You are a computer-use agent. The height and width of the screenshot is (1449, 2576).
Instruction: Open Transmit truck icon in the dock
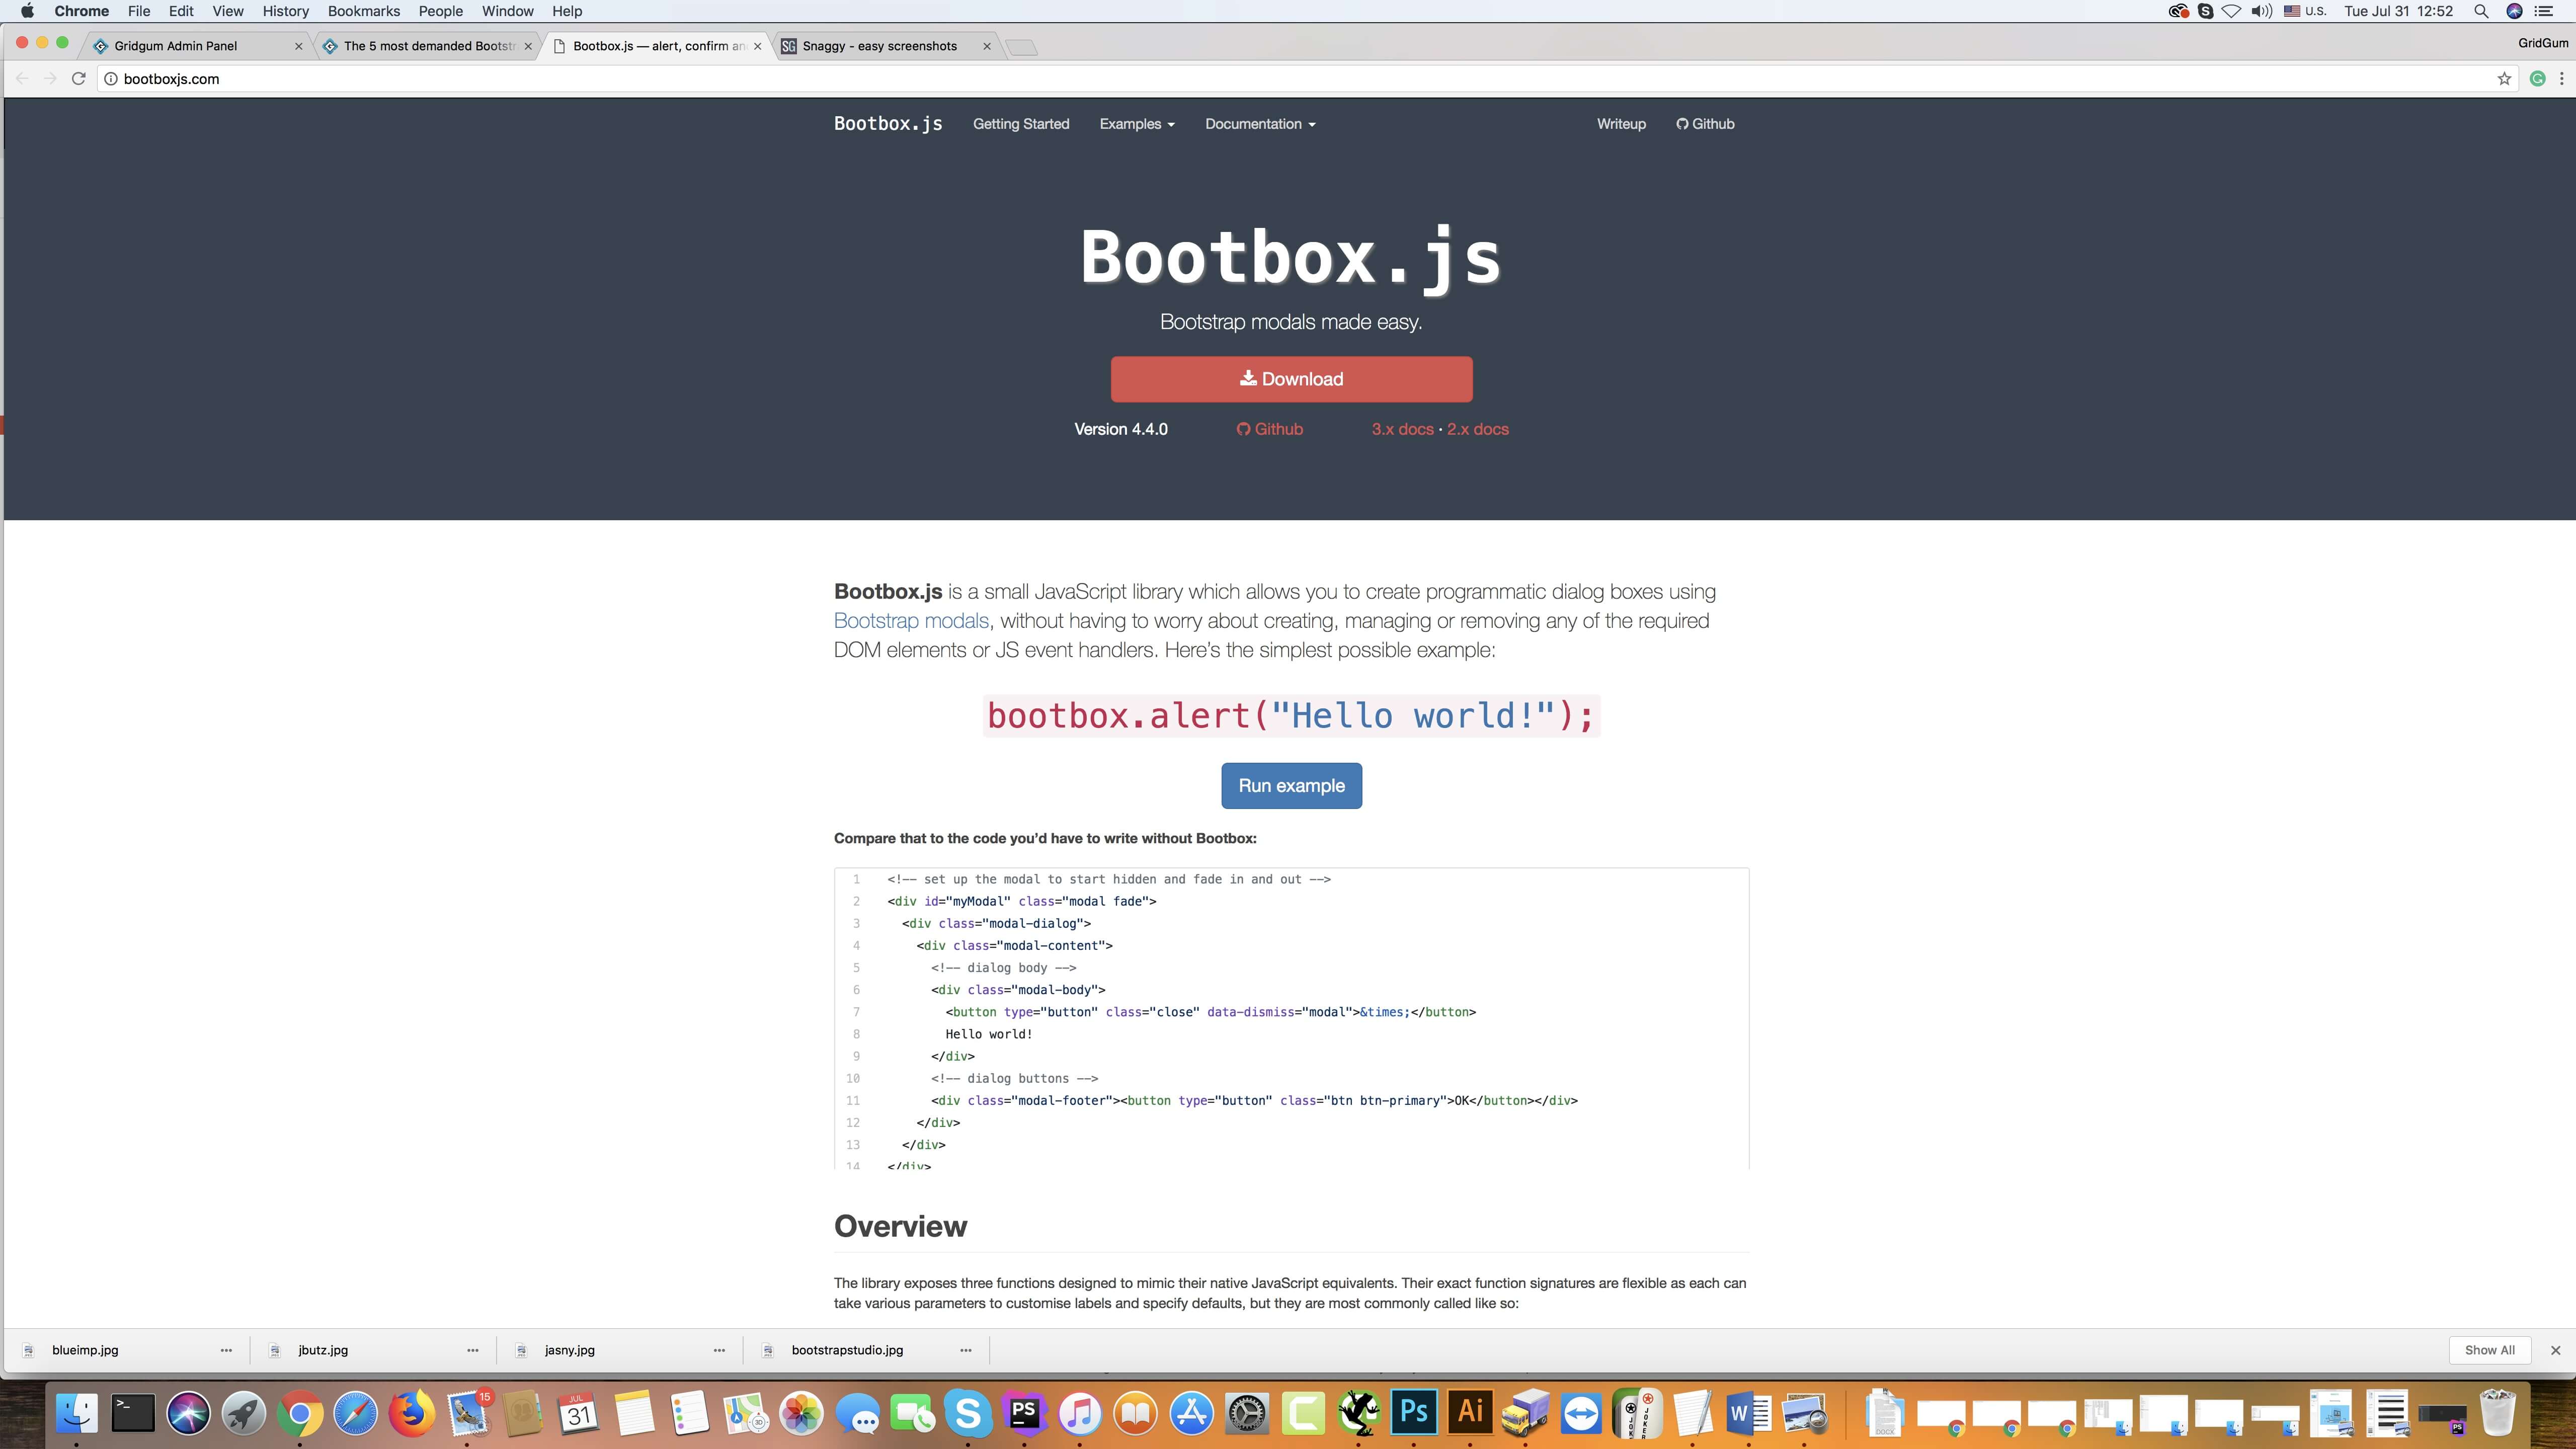pyautogui.click(x=1525, y=1413)
